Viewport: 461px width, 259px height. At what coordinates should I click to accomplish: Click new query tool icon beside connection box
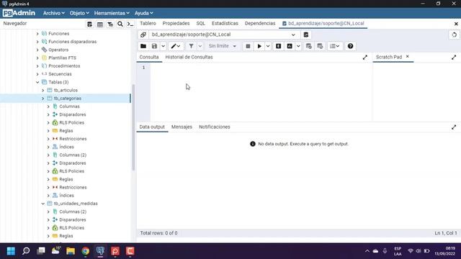[x=306, y=35]
